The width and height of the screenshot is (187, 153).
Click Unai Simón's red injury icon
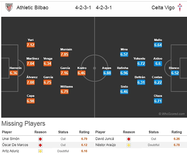[40, 139]
